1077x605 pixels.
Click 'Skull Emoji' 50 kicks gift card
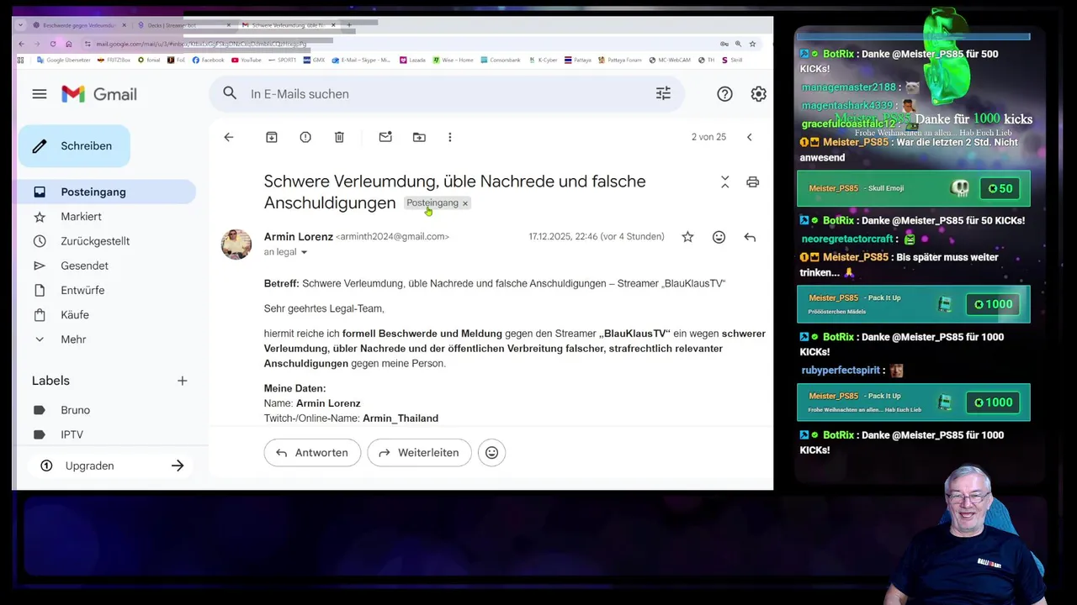tap(913, 188)
